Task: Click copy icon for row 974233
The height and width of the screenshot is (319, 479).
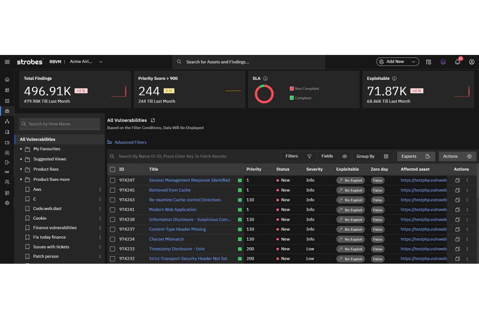Action: click(x=458, y=249)
